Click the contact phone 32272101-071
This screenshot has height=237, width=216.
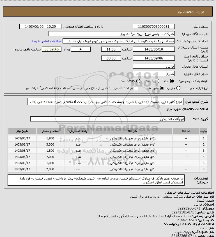pyautogui.click(x=183, y=212)
